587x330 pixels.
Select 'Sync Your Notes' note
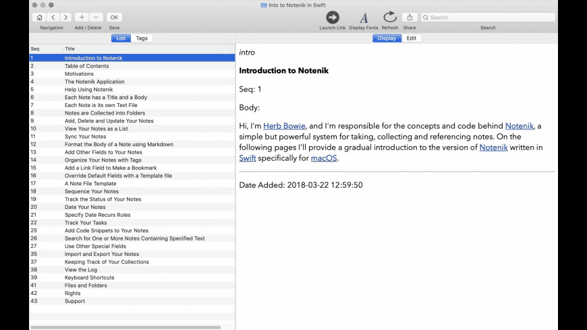pyautogui.click(x=132, y=137)
